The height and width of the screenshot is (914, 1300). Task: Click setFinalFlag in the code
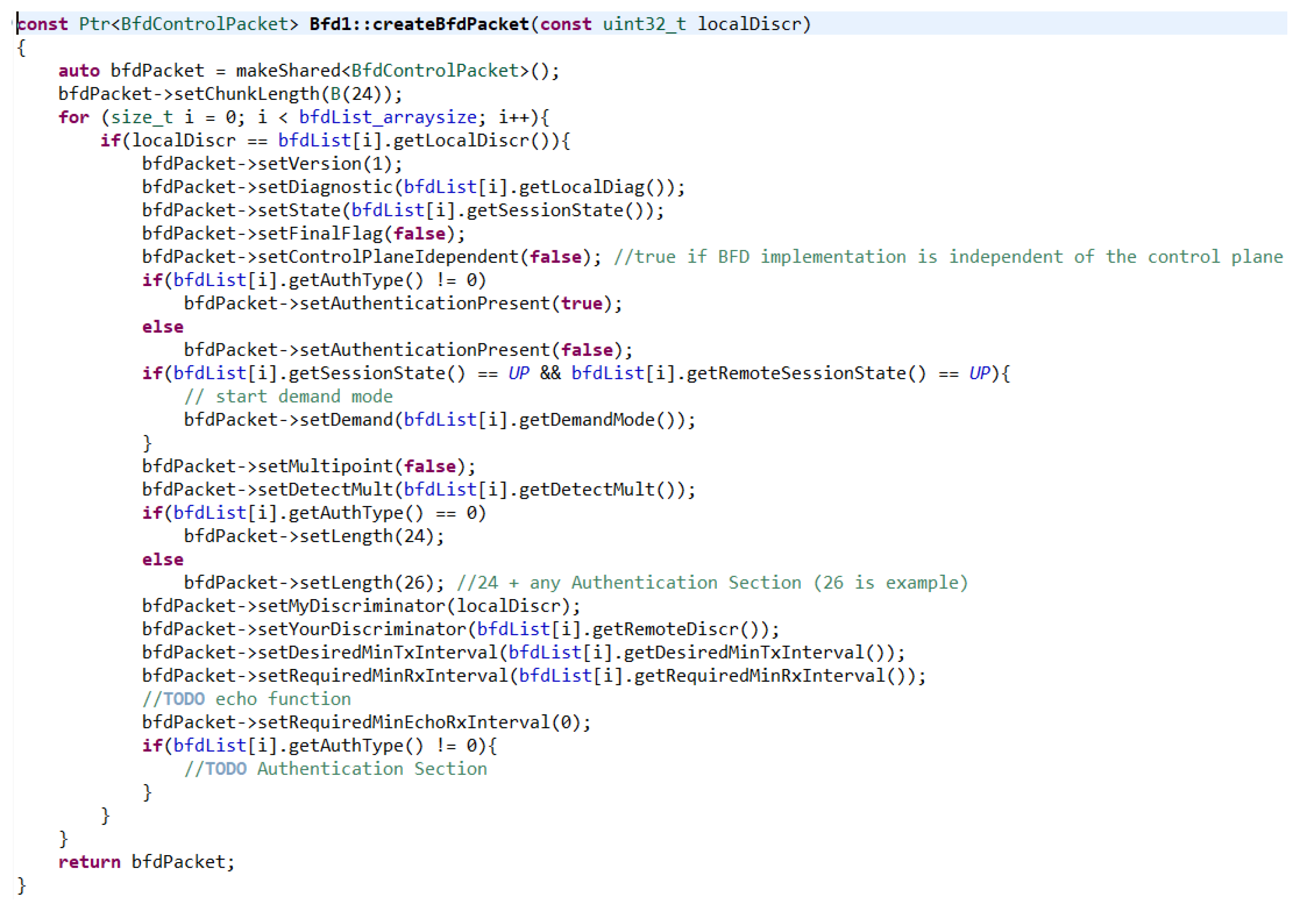[320, 233]
